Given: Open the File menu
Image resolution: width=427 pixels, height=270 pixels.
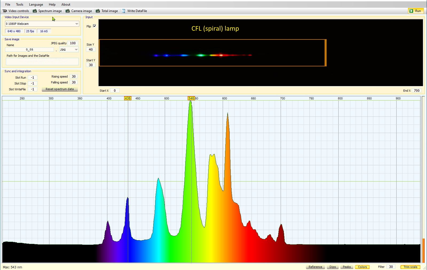Looking at the screenshot, I should 8,5.
